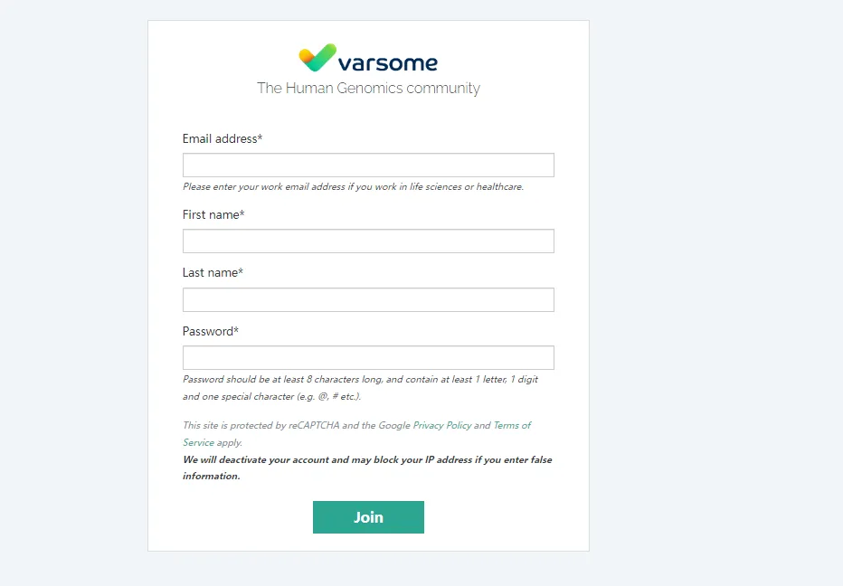The image size is (843, 586).
Task: Click into the Password field
Action: [368, 357]
